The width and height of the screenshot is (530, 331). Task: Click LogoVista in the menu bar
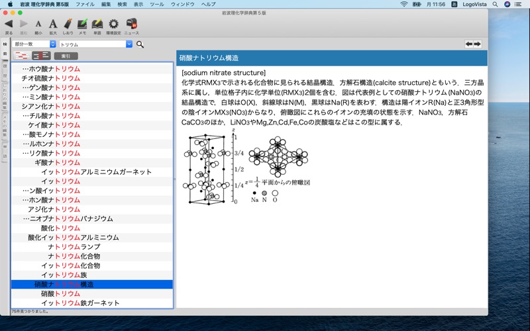pos(474,5)
